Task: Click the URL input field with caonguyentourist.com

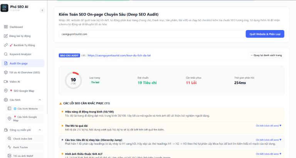Action: click(151, 34)
